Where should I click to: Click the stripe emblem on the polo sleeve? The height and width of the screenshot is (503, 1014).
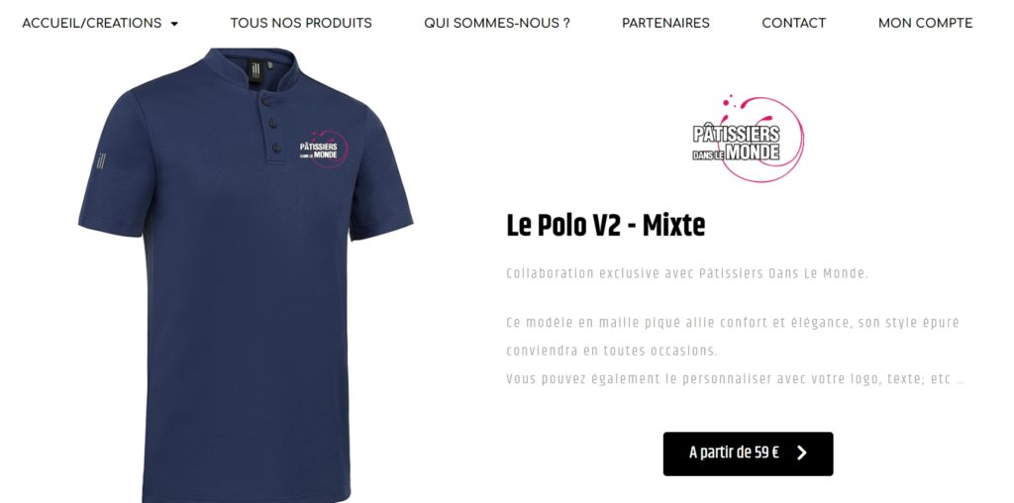[x=101, y=160]
